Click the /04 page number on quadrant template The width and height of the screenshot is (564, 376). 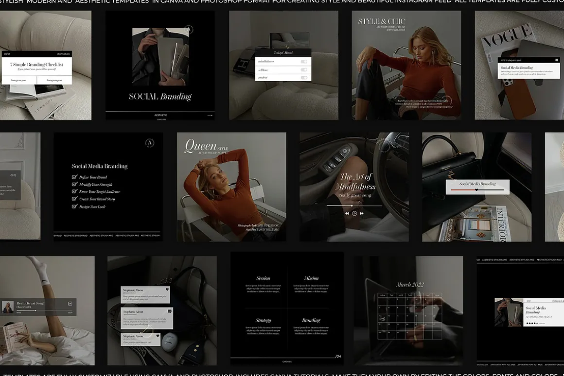[338, 357]
